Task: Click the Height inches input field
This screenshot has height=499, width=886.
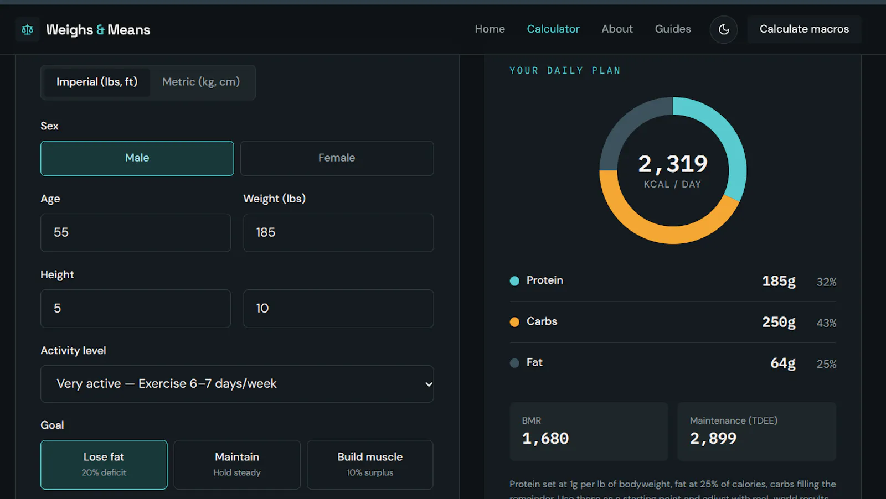Action: (x=338, y=309)
